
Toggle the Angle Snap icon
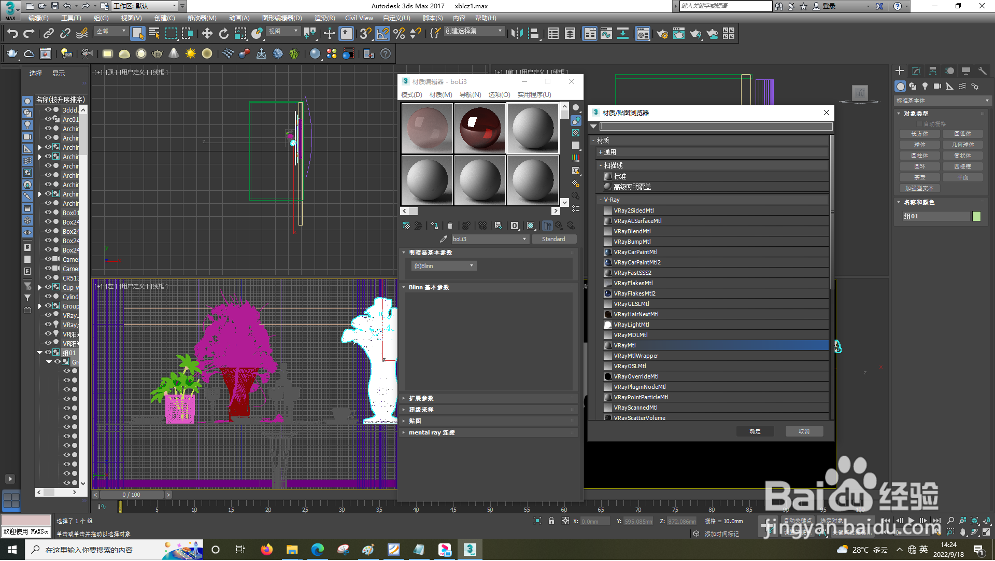pos(382,34)
